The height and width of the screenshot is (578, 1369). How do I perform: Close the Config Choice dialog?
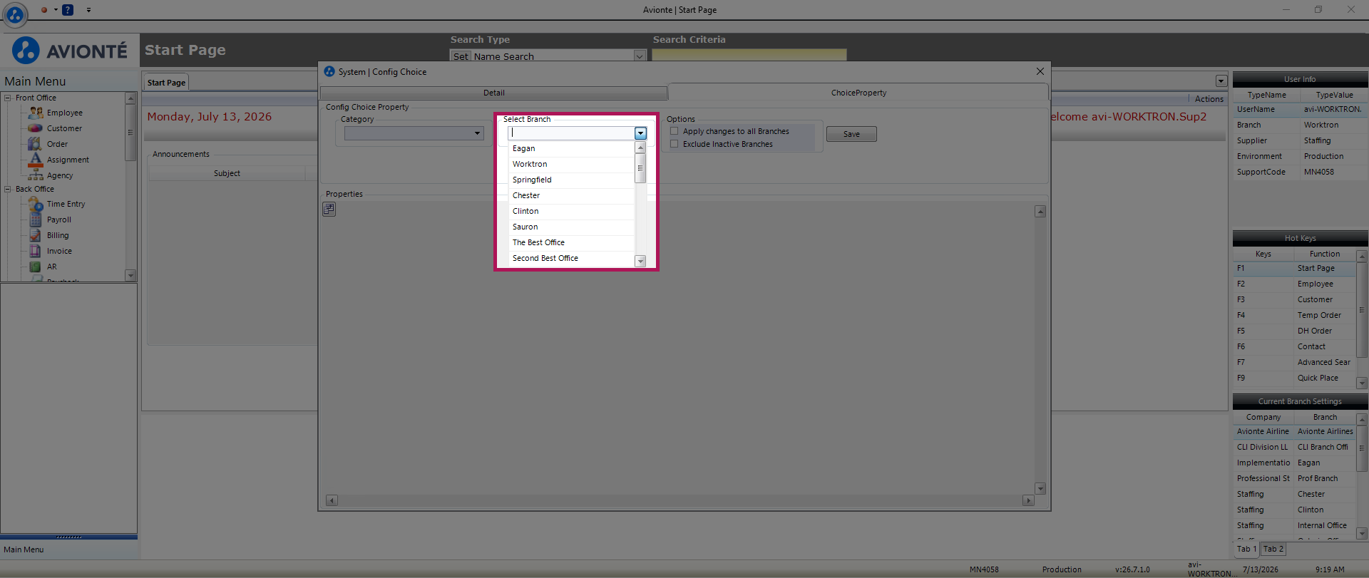(x=1040, y=71)
